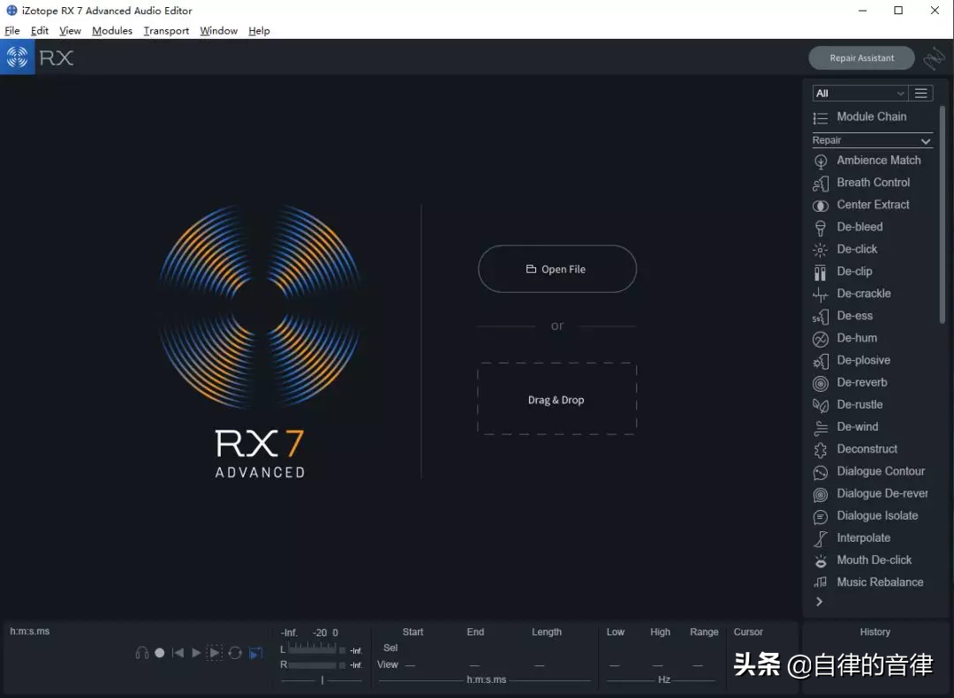Select the De-rustle leaf icon
Screen dimensions: 954x698
(820, 406)
